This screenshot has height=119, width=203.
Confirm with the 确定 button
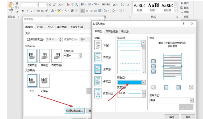172,117
